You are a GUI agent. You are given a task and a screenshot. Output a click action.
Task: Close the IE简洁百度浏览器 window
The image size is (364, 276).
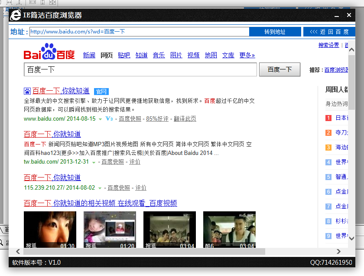(349, 15)
